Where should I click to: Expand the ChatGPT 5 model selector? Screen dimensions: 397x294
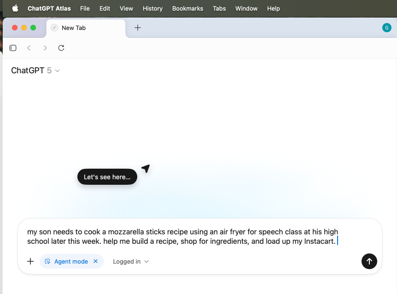click(35, 71)
